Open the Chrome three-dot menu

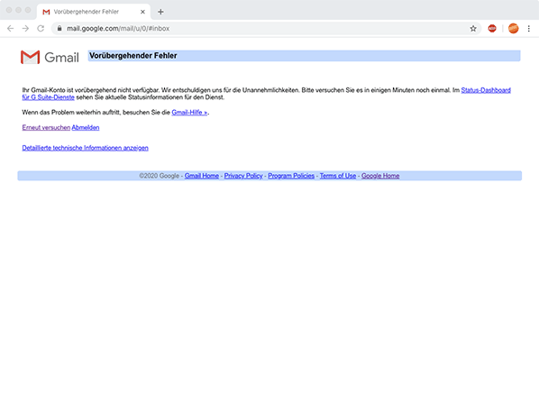click(529, 29)
